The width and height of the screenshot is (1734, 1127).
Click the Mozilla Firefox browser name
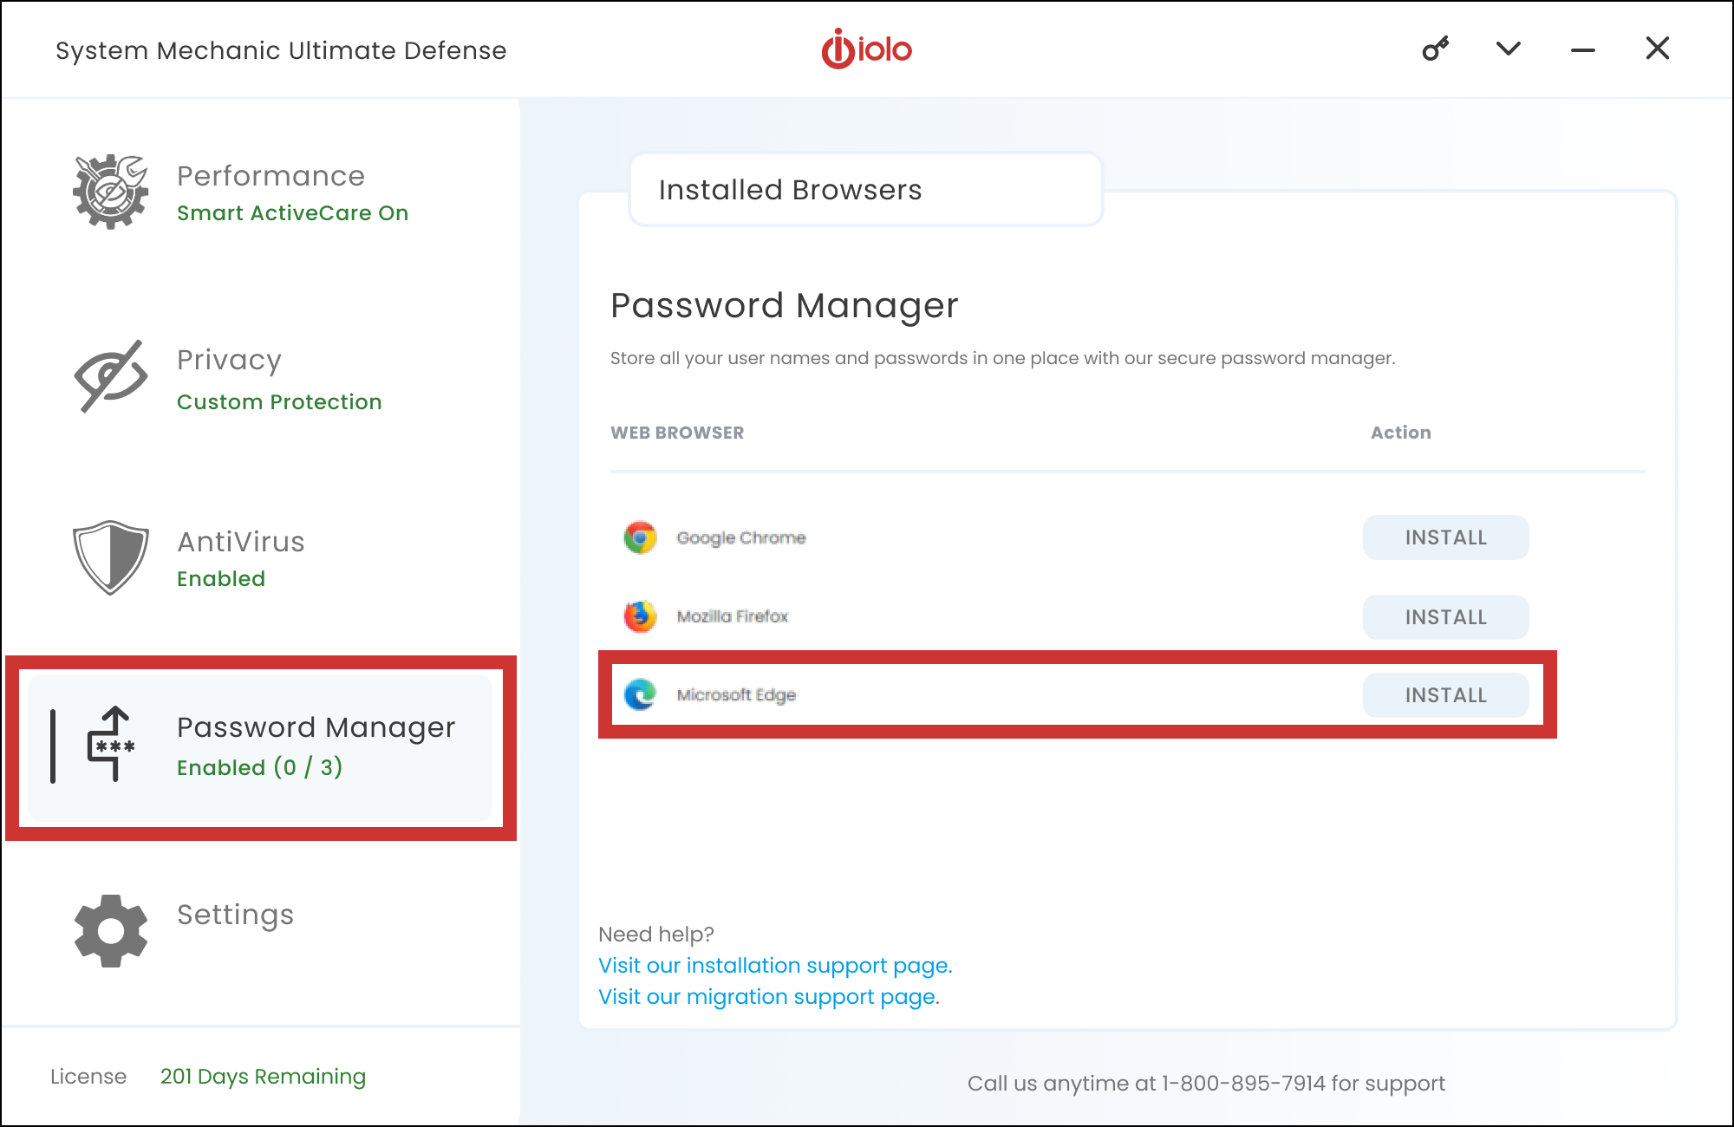tap(733, 616)
